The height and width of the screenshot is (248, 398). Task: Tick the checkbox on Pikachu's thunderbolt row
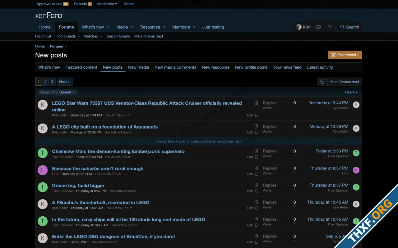pyautogui.click(x=257, y=208)
